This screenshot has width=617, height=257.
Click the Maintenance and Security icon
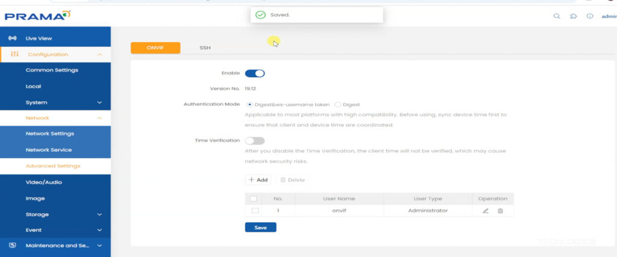(x=12, y=245)
